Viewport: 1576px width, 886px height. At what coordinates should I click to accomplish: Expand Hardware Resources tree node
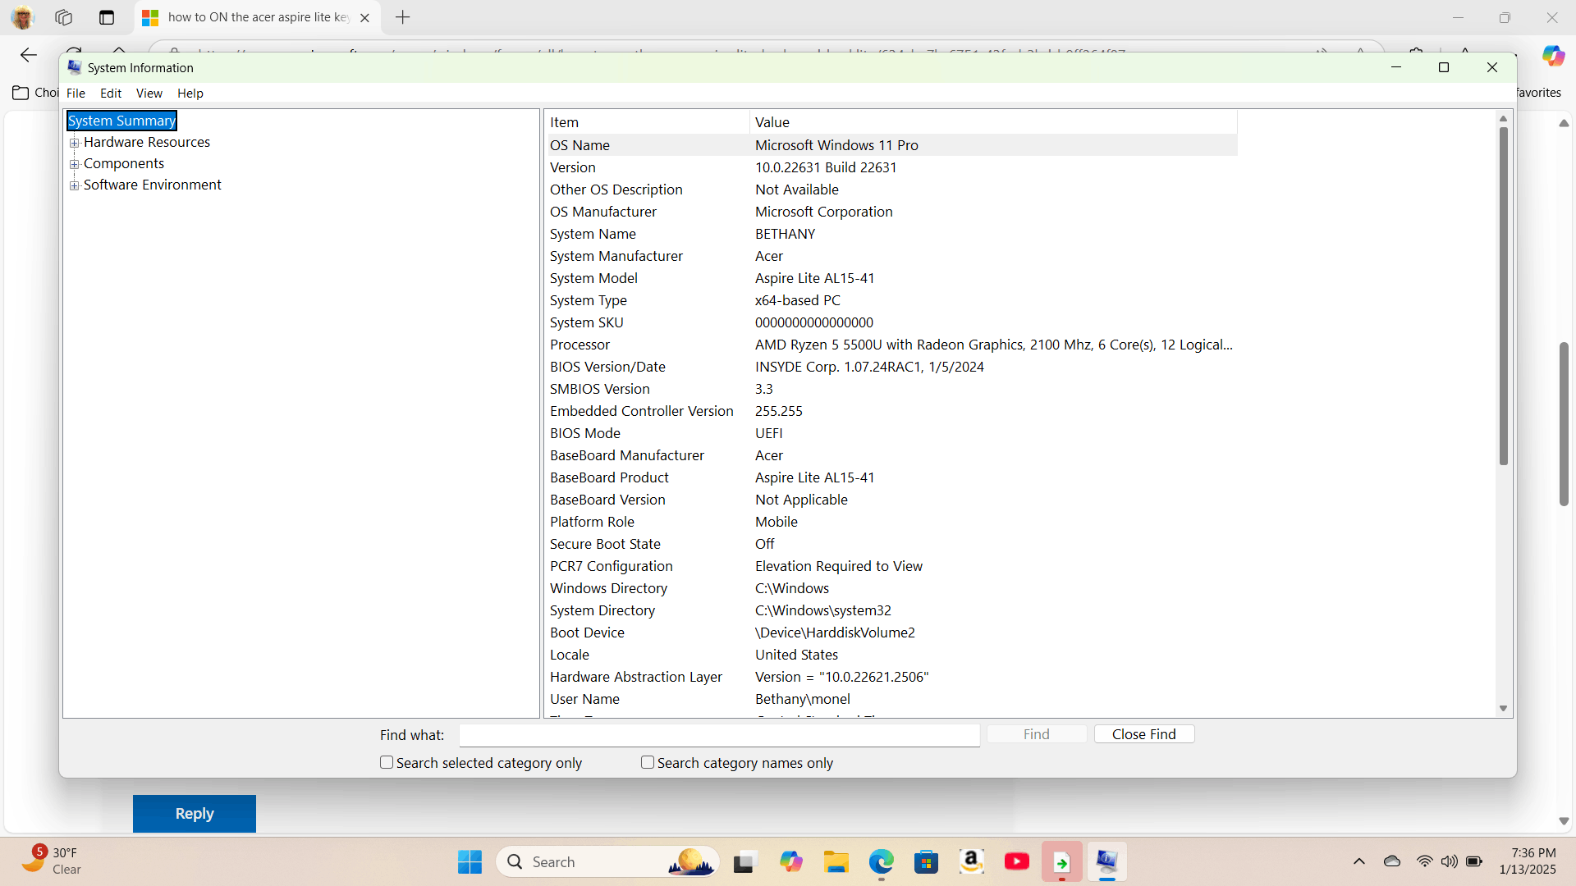(x=75, y=143)
